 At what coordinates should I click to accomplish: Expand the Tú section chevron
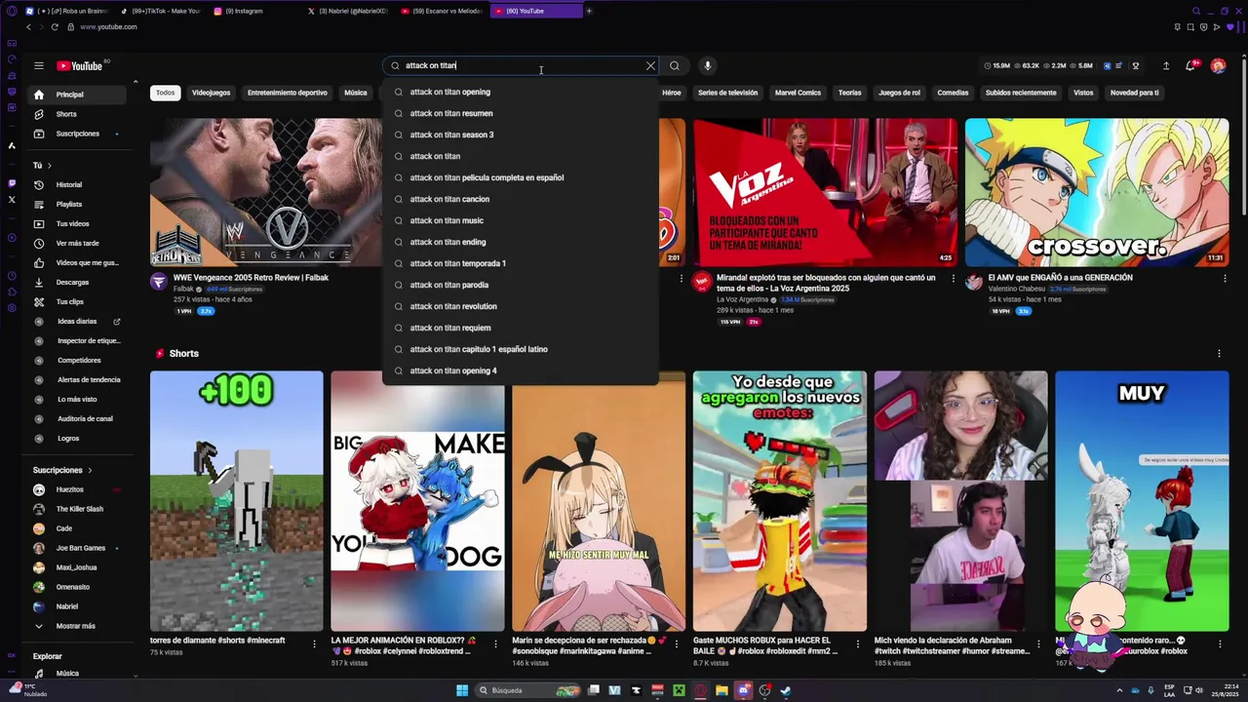[x=50, y=166]
